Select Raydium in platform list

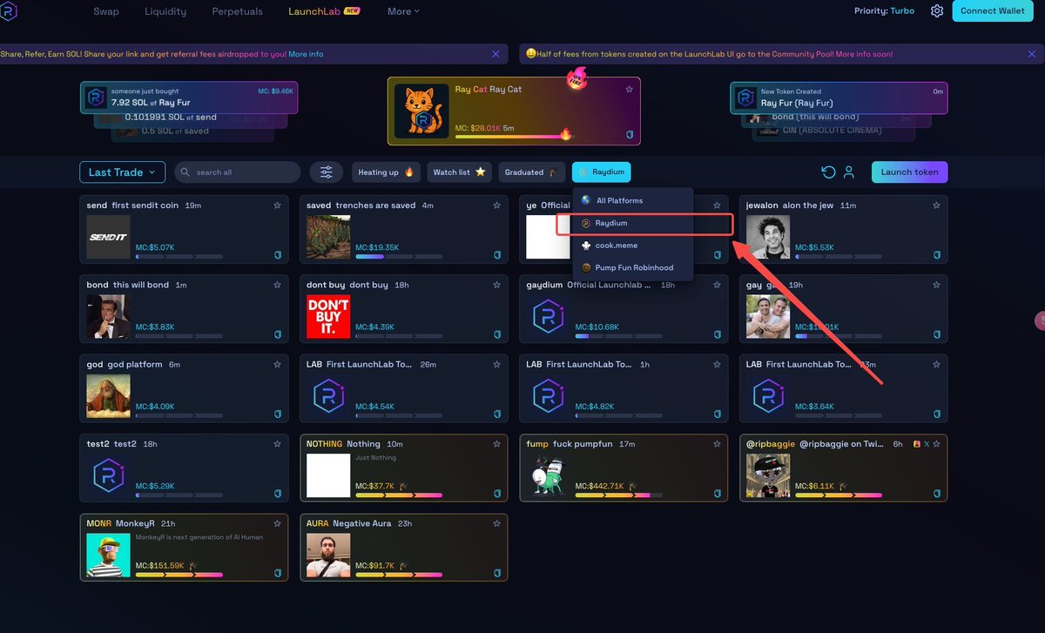tap(633, 223)
